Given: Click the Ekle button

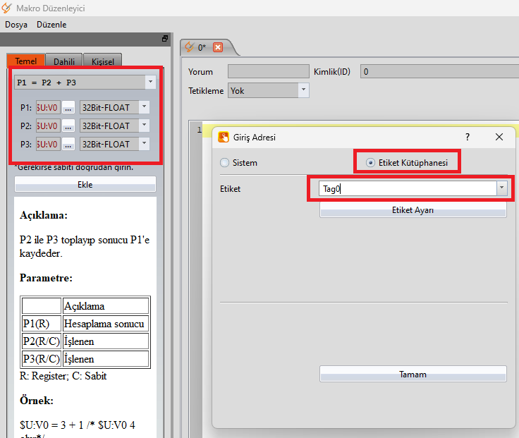Looking at the screenshot, I should coord(85,185).
